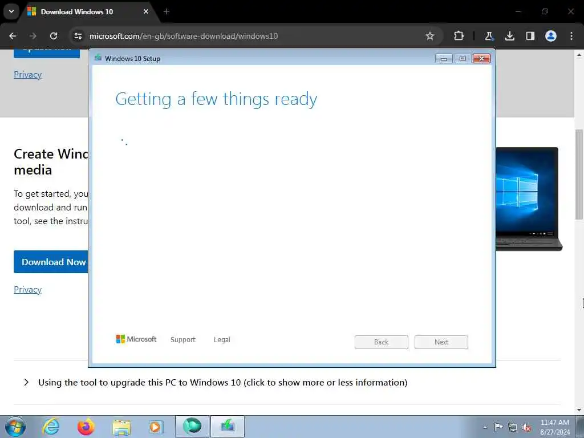
Task: Click the browser back arrow
Action: [x=13, y=36]
